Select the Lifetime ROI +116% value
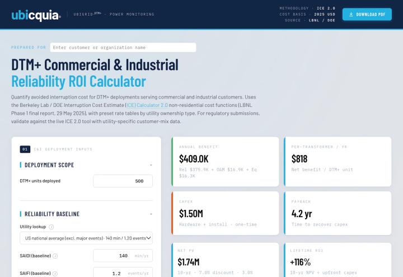This screenshot has height=277, width=403. tap(300, 262)
